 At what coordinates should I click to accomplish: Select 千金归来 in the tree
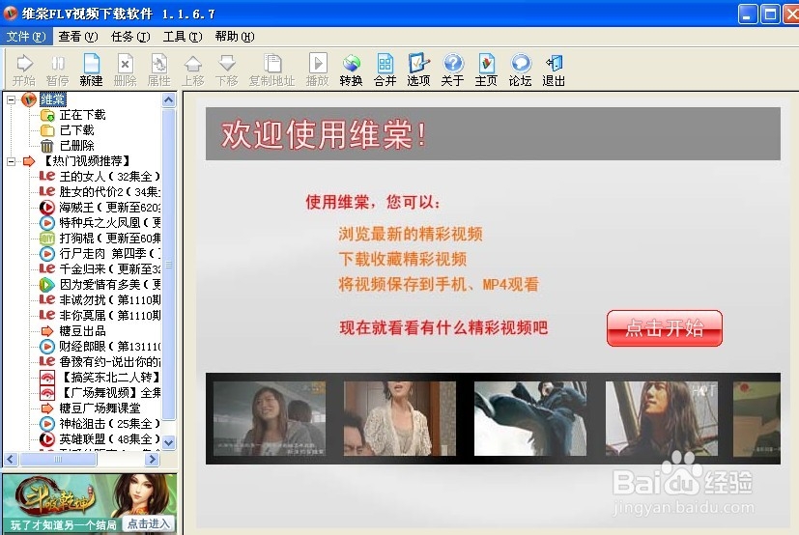[x=109, y=268]
